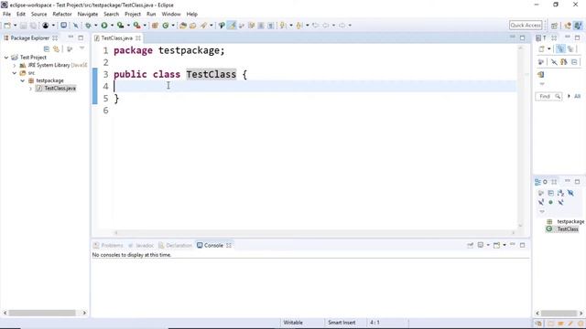Collapse the Test Project tree node

pyautogui.click(x=6, y=58)
